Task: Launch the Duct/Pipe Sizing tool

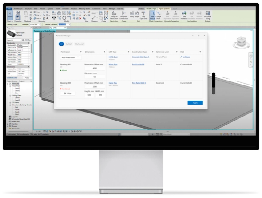Action: [x=207, y=15]
